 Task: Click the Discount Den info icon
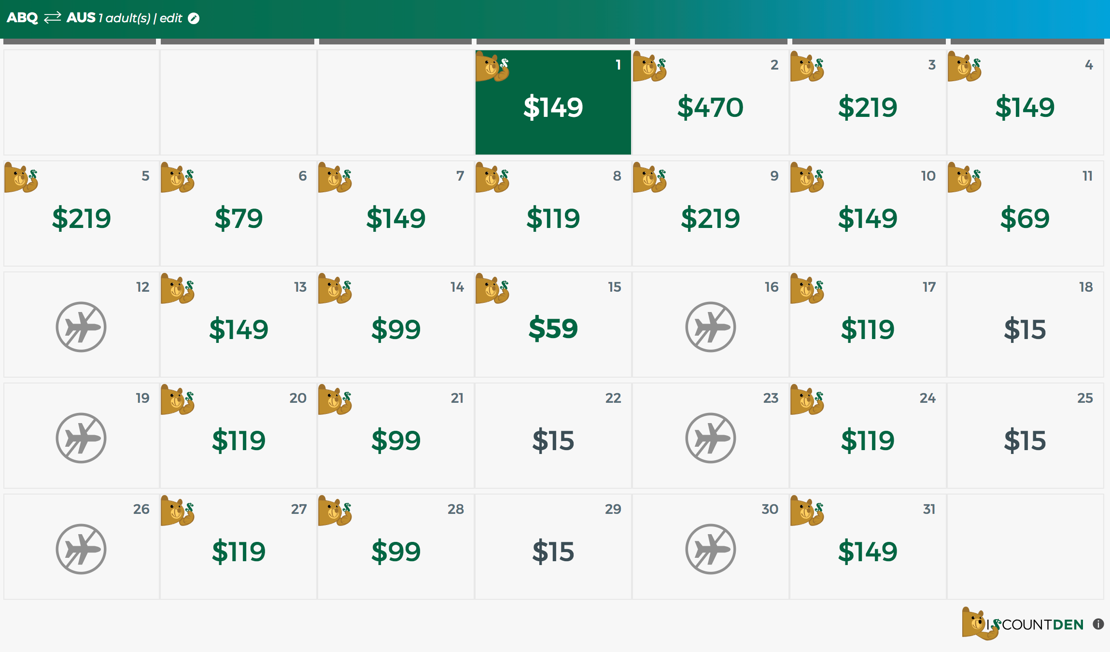[1098, 624]
